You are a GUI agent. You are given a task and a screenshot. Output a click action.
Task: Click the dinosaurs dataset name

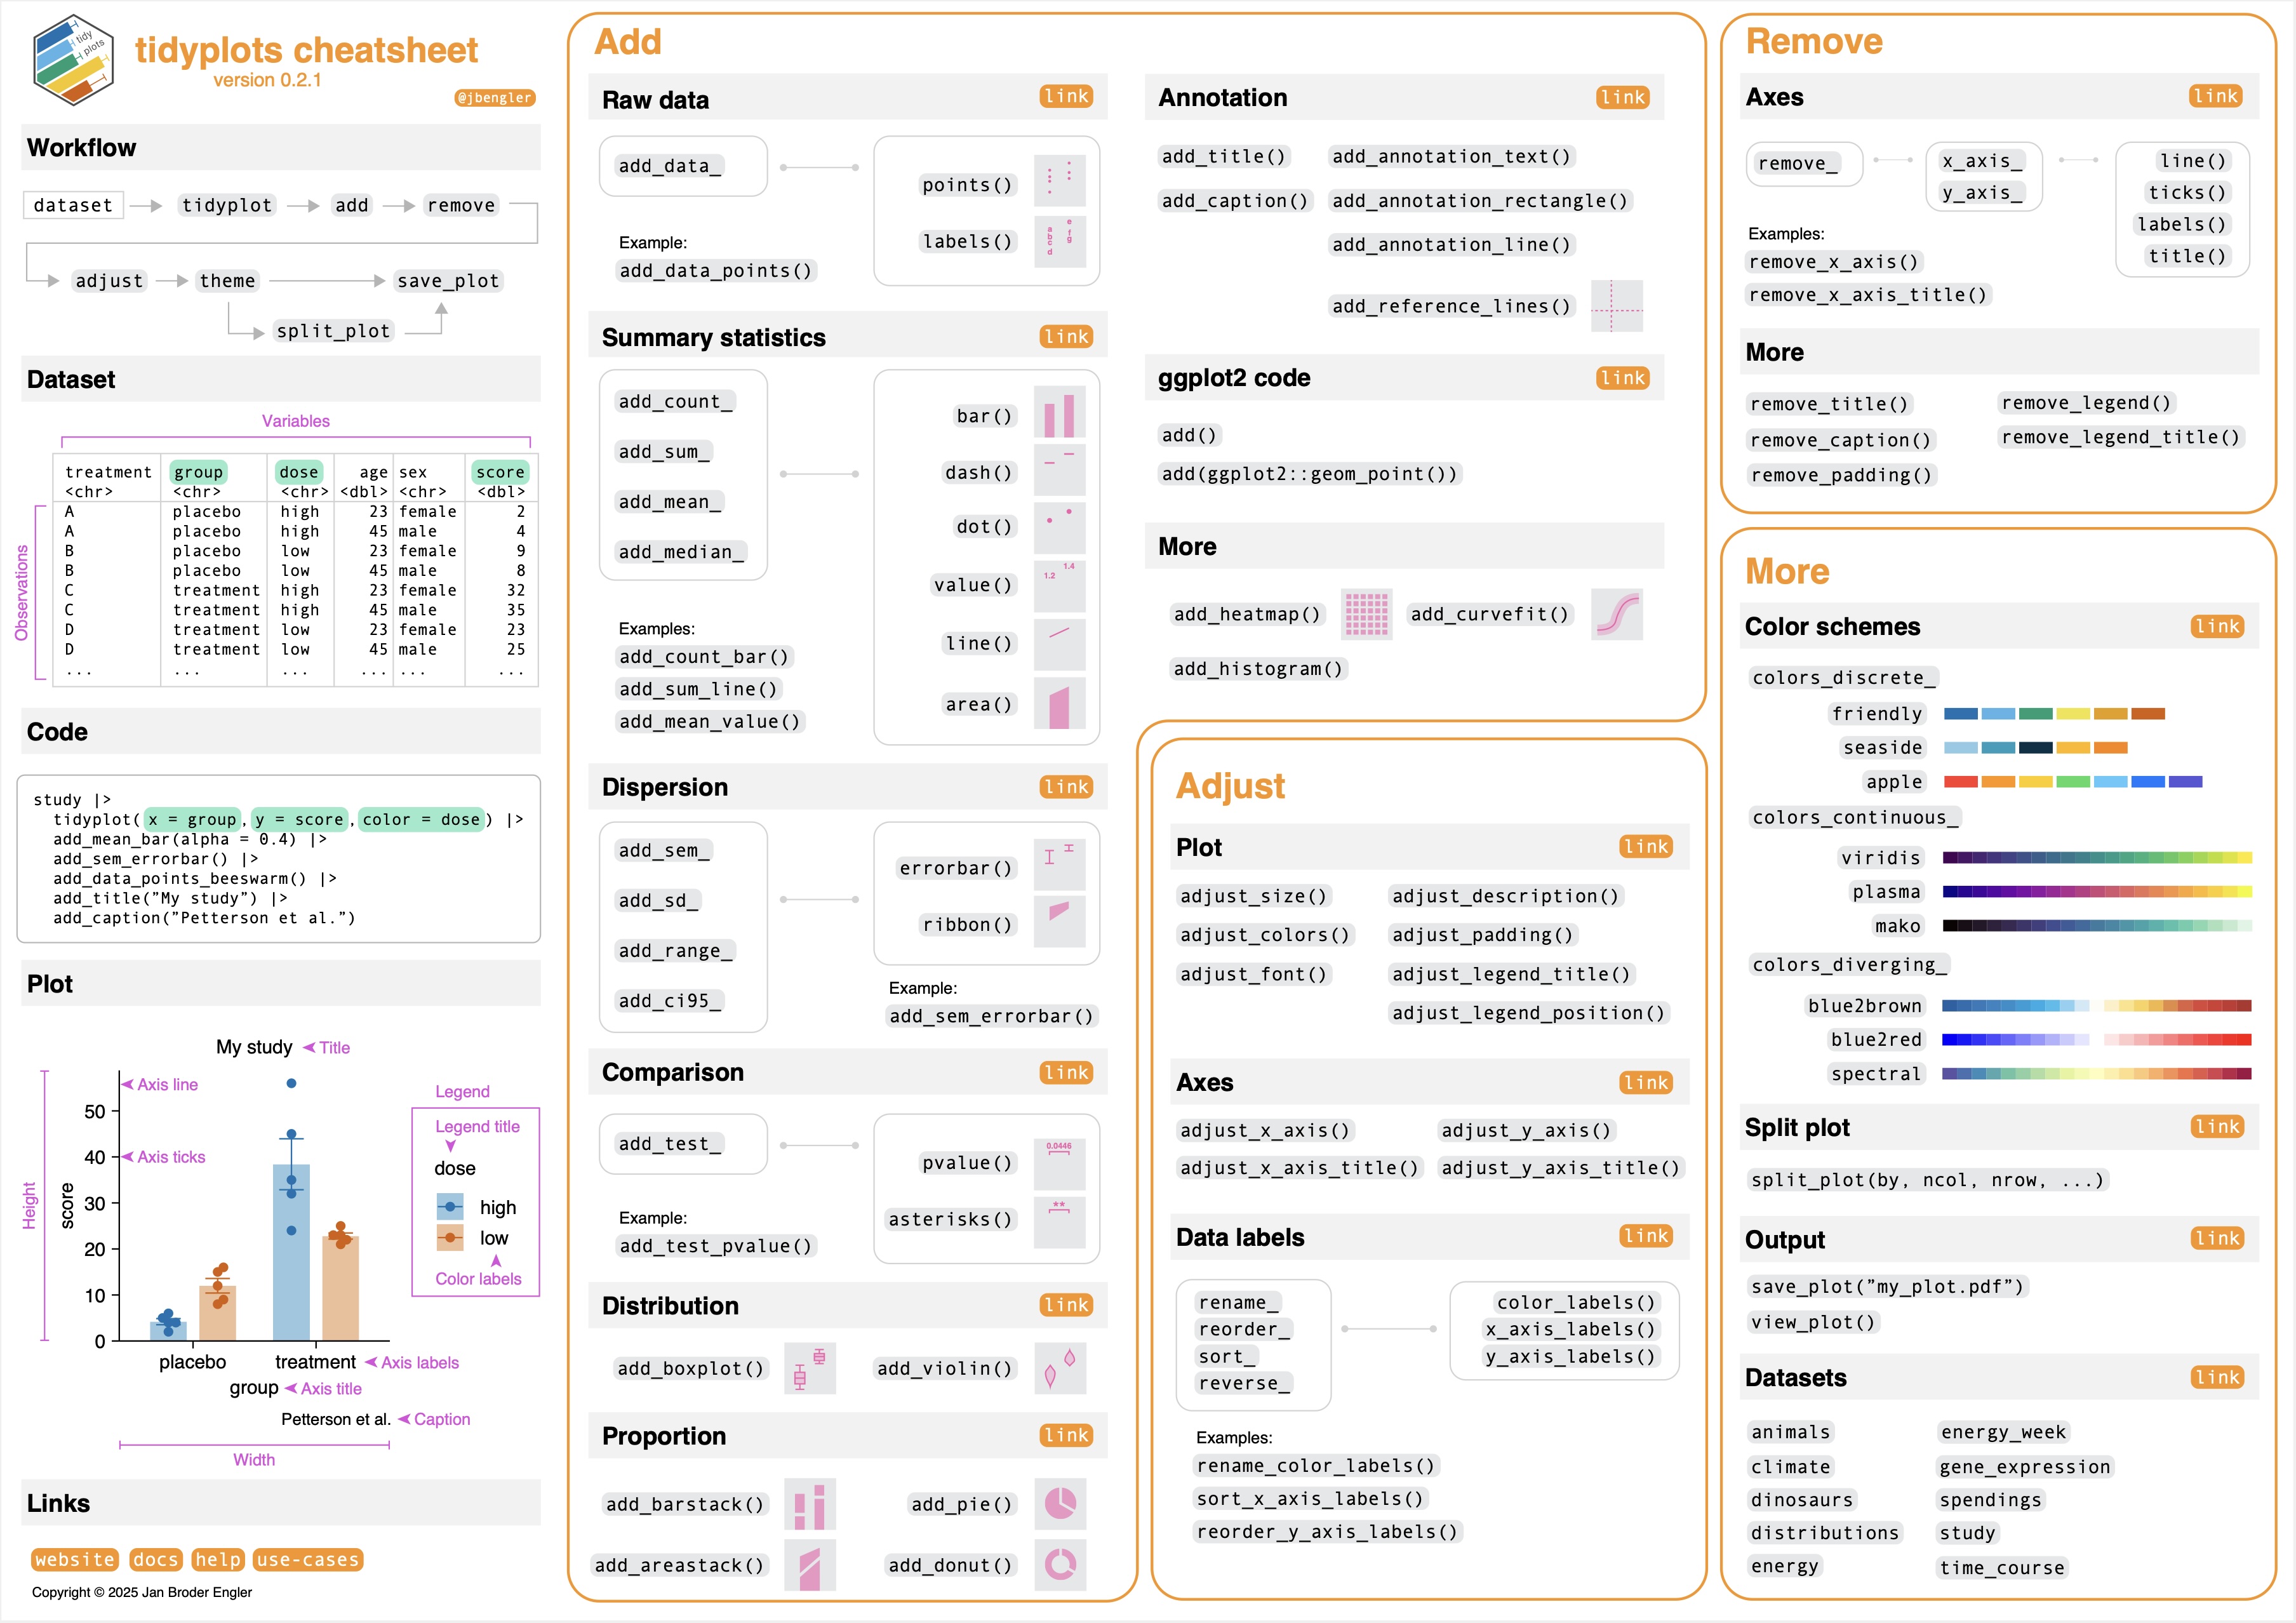click(x=1802, y=1500)
